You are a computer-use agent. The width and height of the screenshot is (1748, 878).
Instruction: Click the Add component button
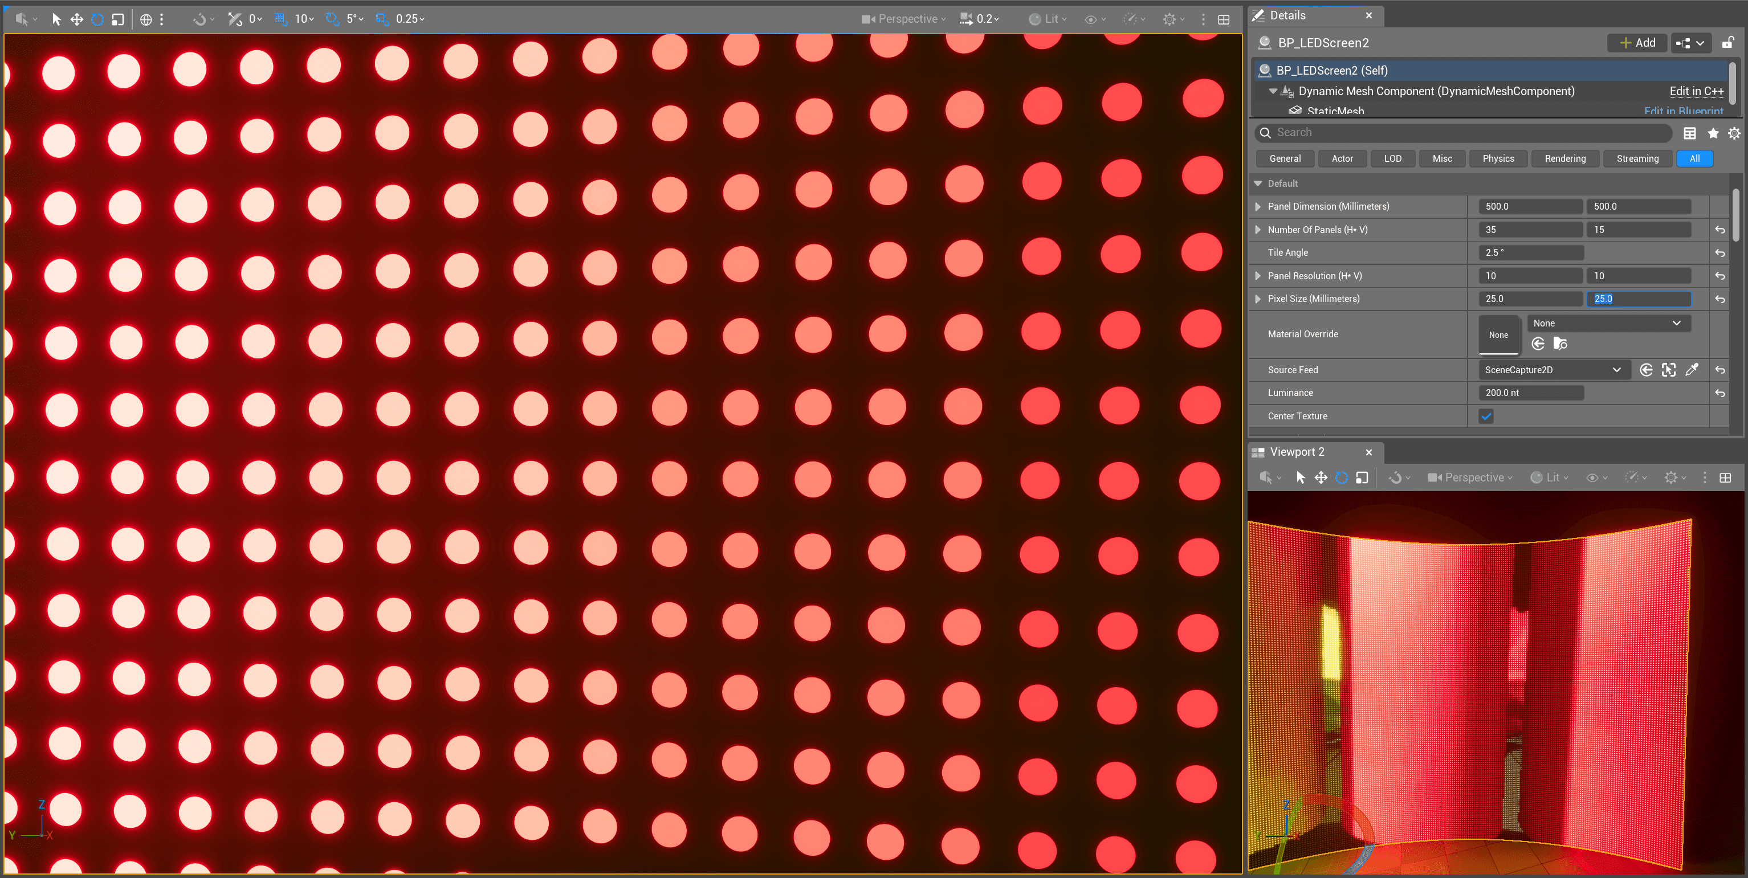click(1637, 43)
